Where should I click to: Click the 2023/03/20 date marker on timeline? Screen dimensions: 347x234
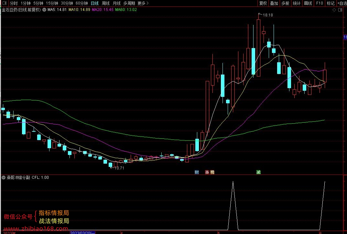82,233
